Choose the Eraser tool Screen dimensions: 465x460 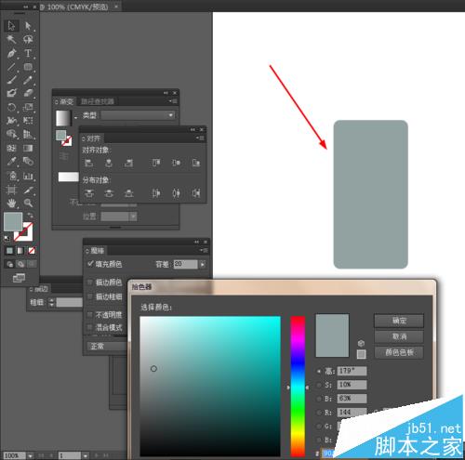(x=28, y=93)
